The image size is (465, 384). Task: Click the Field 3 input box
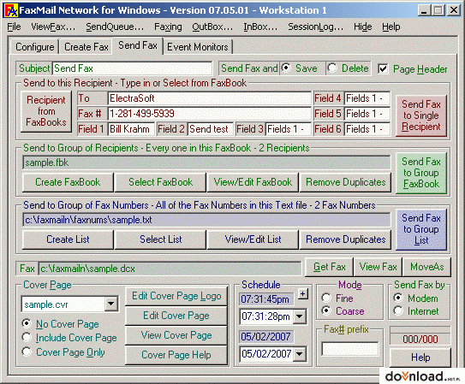coord(289,129)
